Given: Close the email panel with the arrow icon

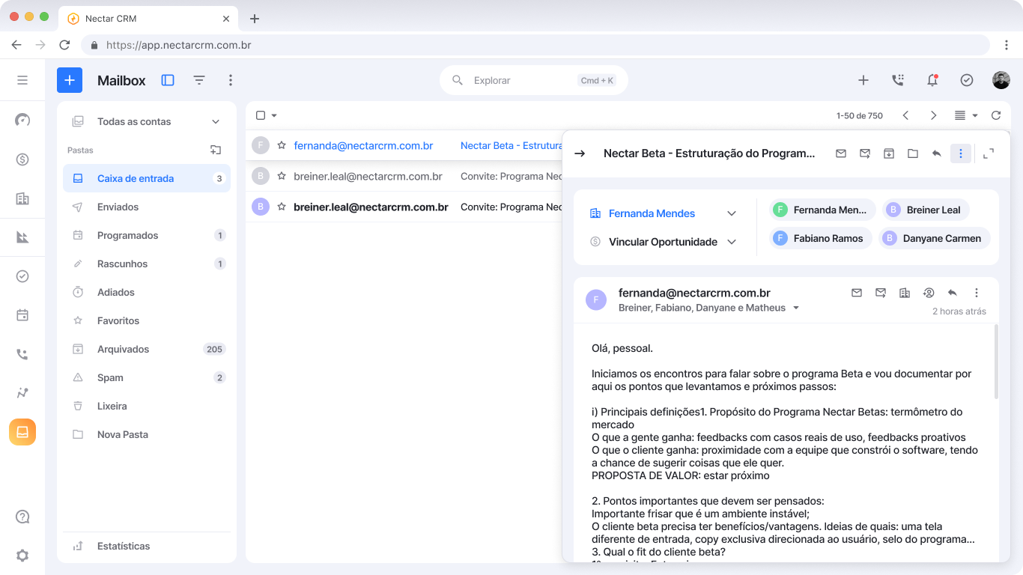Looking at the screenshot, I should click(580, 153).
